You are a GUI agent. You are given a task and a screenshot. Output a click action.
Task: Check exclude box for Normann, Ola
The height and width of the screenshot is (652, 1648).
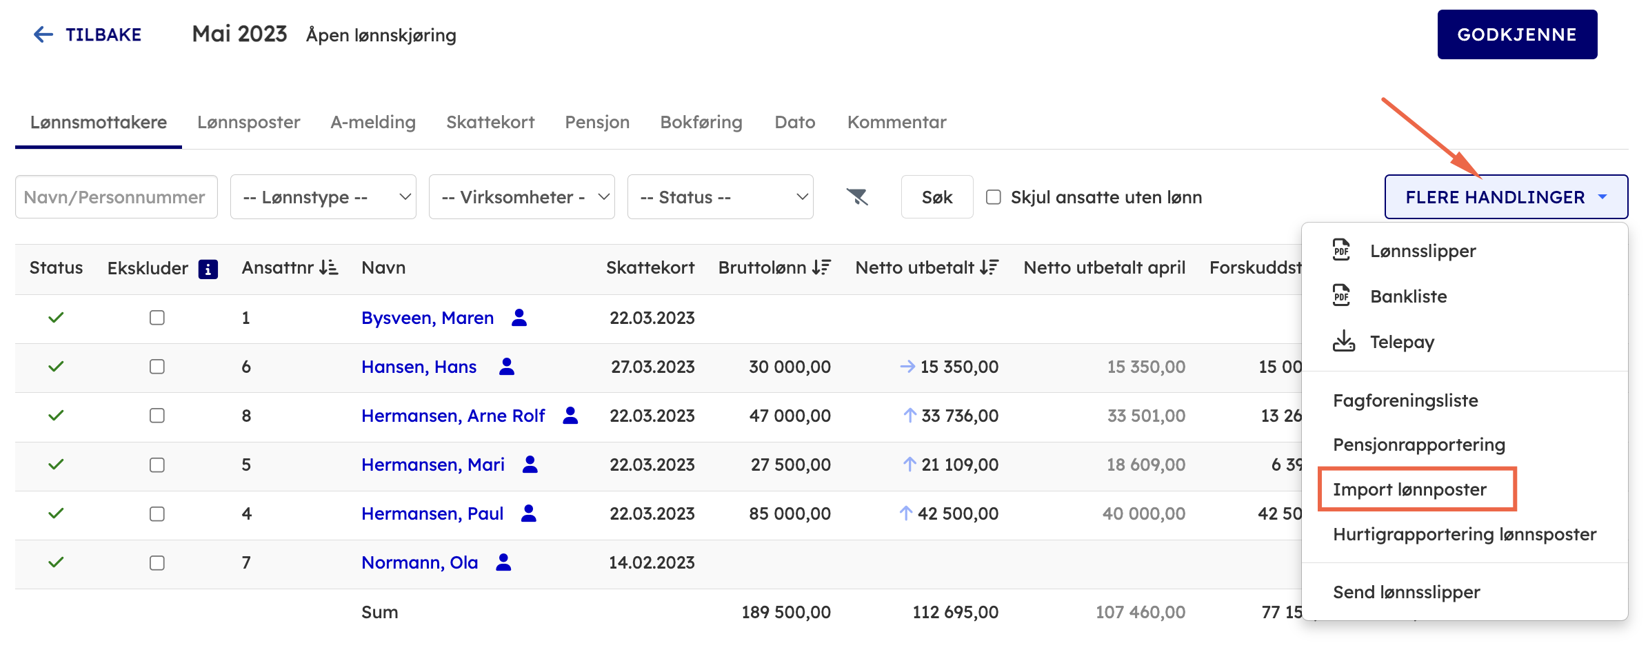[157, 563]
